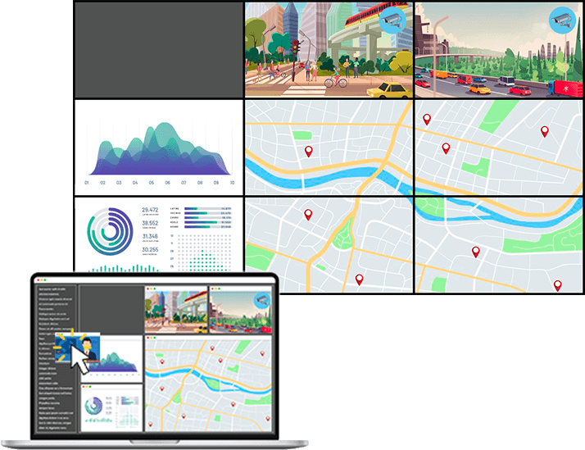Click the last entry in the laptop's source list sidebar
Screen dimensions: 585x450
pos(54,428)
